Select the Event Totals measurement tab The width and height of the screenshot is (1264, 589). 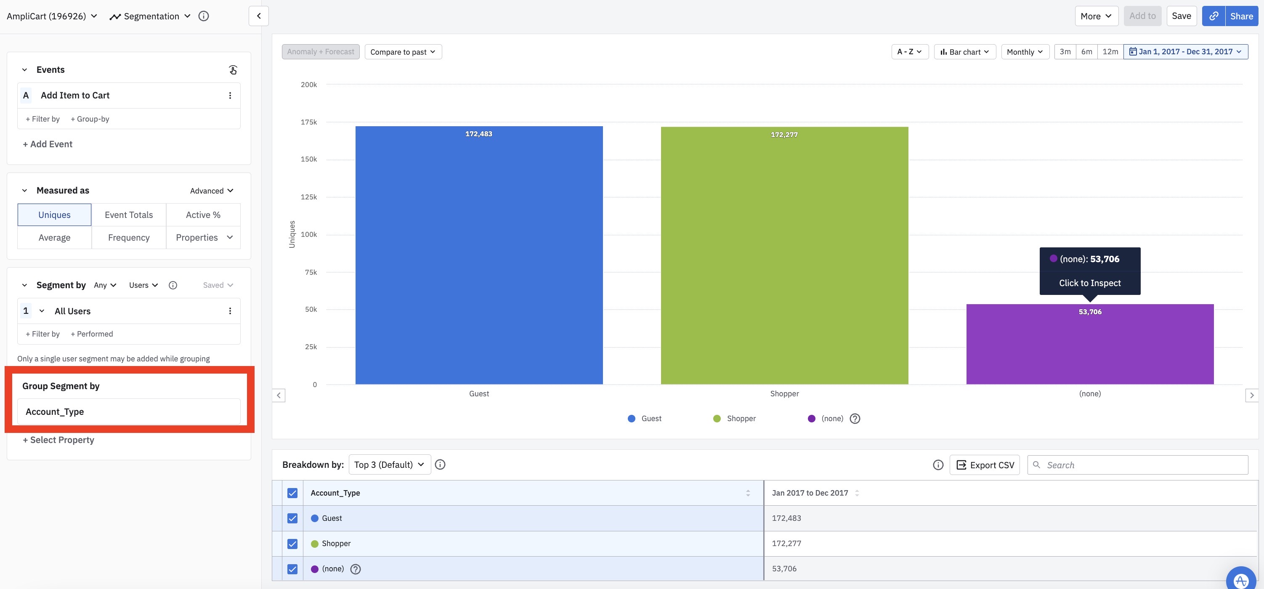pos(128,214)
